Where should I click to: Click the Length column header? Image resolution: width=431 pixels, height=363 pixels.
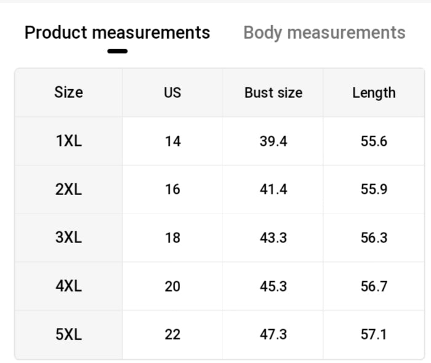point(374,93)
